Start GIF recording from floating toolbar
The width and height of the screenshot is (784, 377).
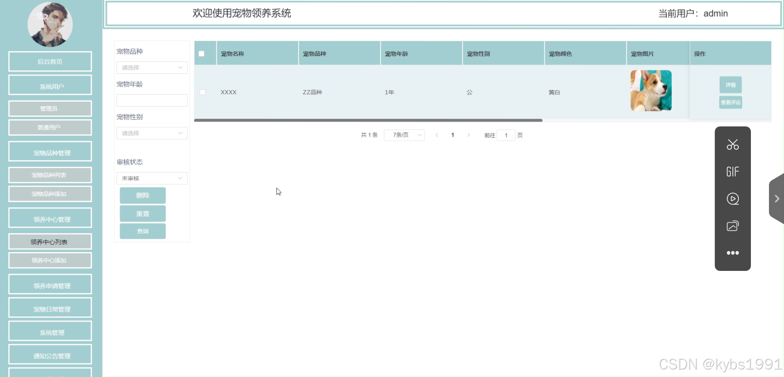732,172
